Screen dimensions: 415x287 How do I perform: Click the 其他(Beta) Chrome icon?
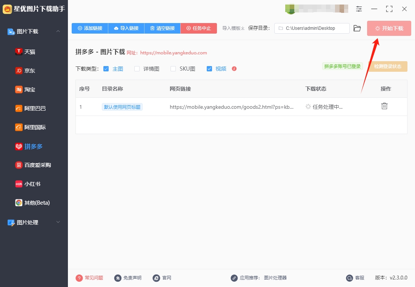pos(18,203)
